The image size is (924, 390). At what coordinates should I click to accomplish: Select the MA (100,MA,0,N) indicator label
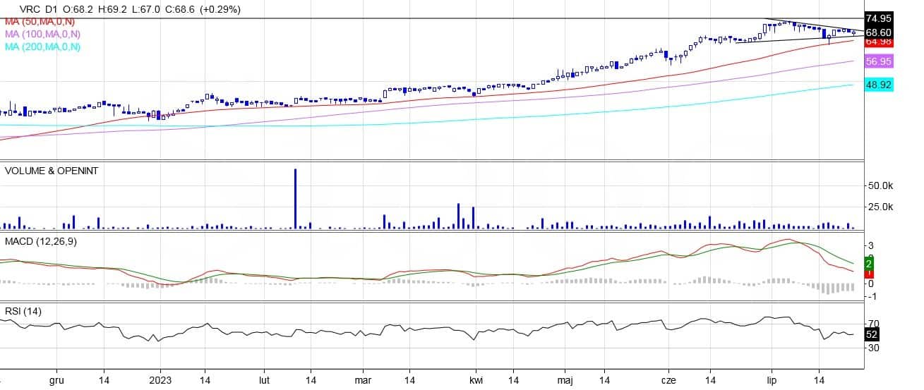44,34
